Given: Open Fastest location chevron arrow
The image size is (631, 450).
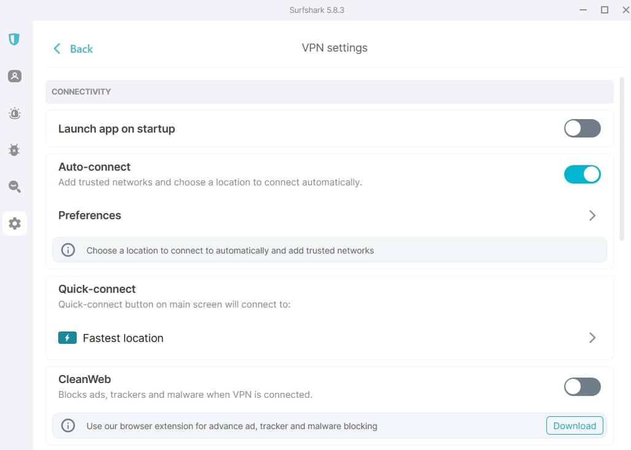Looking at the screenshot, I should 592,338.
